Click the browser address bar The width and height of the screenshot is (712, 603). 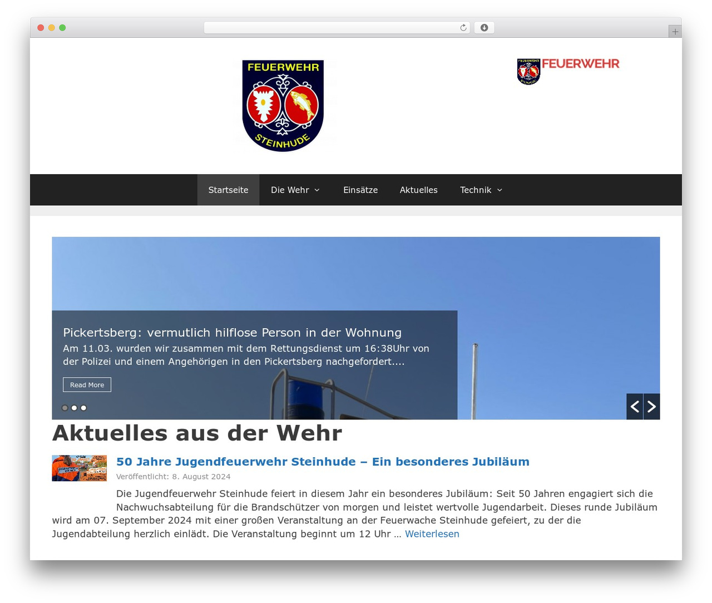(x=337, y=28)
